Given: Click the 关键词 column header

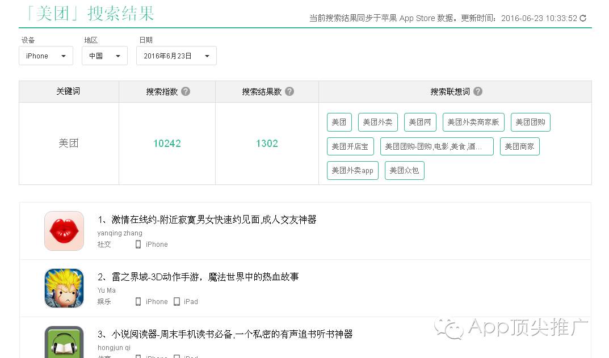Looking at the screenshot, I should pos(68,91).
